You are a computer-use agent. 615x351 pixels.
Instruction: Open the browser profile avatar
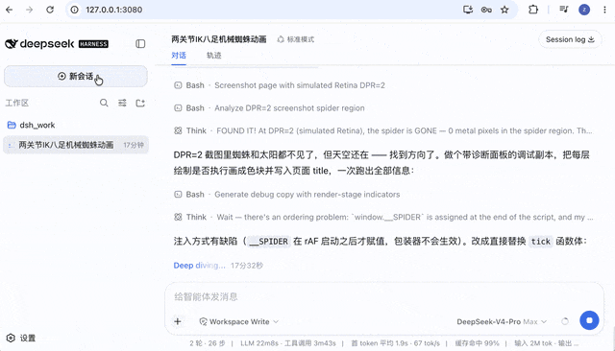tap(584, 10)
